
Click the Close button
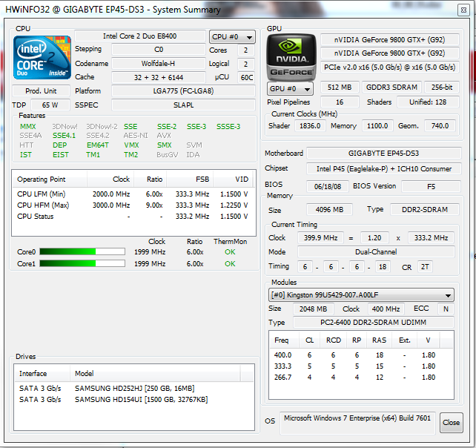click(x=451, y=423)
